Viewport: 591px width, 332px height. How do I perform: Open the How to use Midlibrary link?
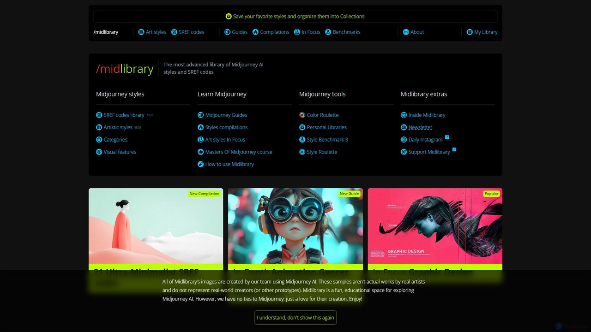click(x=229, y=164)
